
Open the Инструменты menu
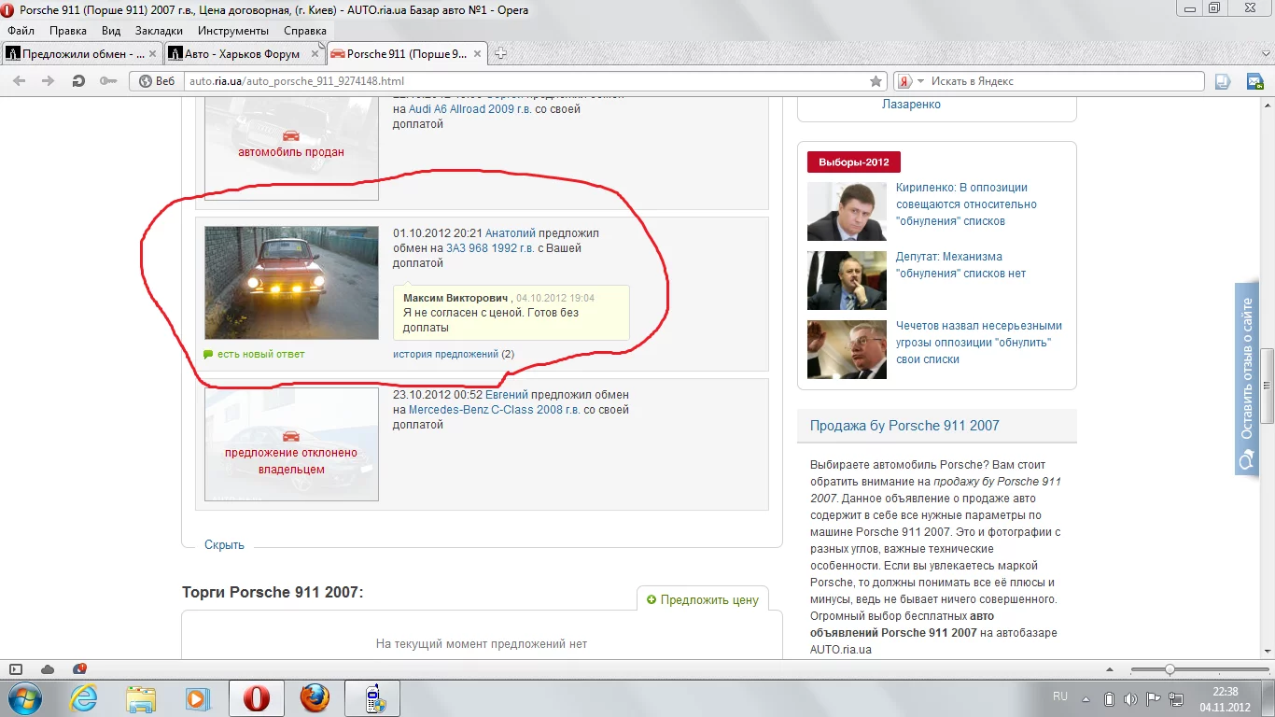[233, 31]
